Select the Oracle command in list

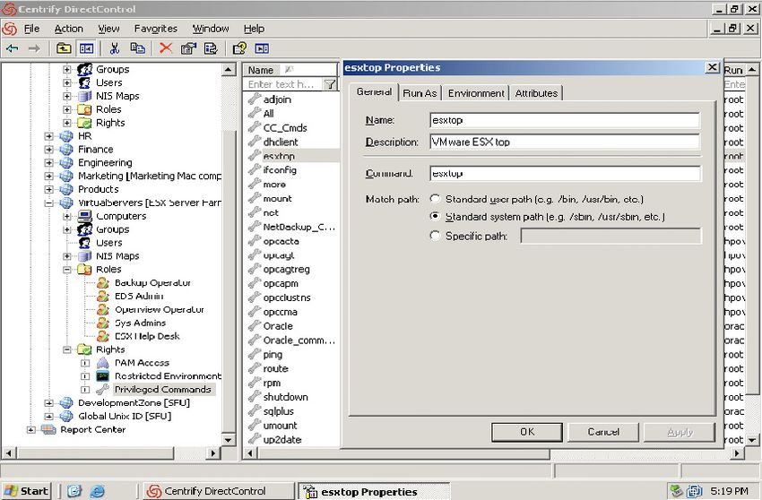pyautogui.click(x=278, y=326)
